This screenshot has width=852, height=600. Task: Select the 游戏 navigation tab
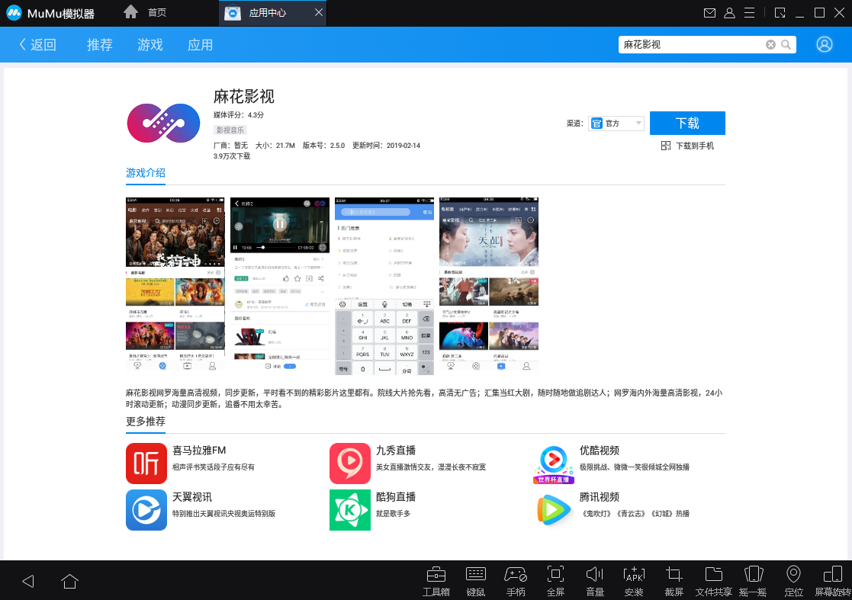coord(150,45)
